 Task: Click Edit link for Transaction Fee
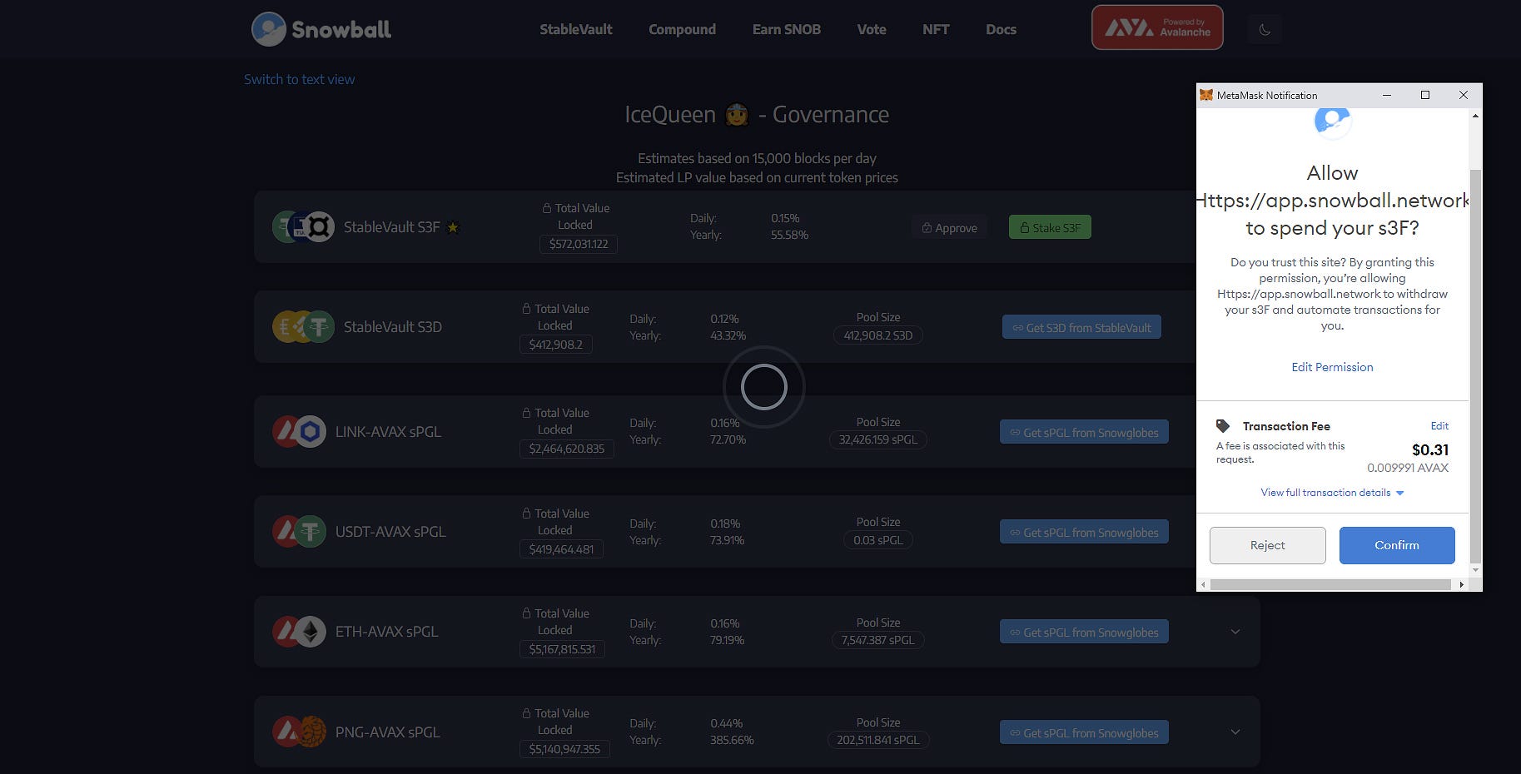coord(1439,425)
